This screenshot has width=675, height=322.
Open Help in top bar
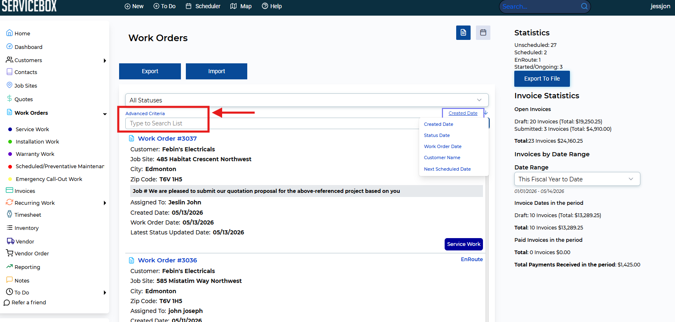coord(272,6)
